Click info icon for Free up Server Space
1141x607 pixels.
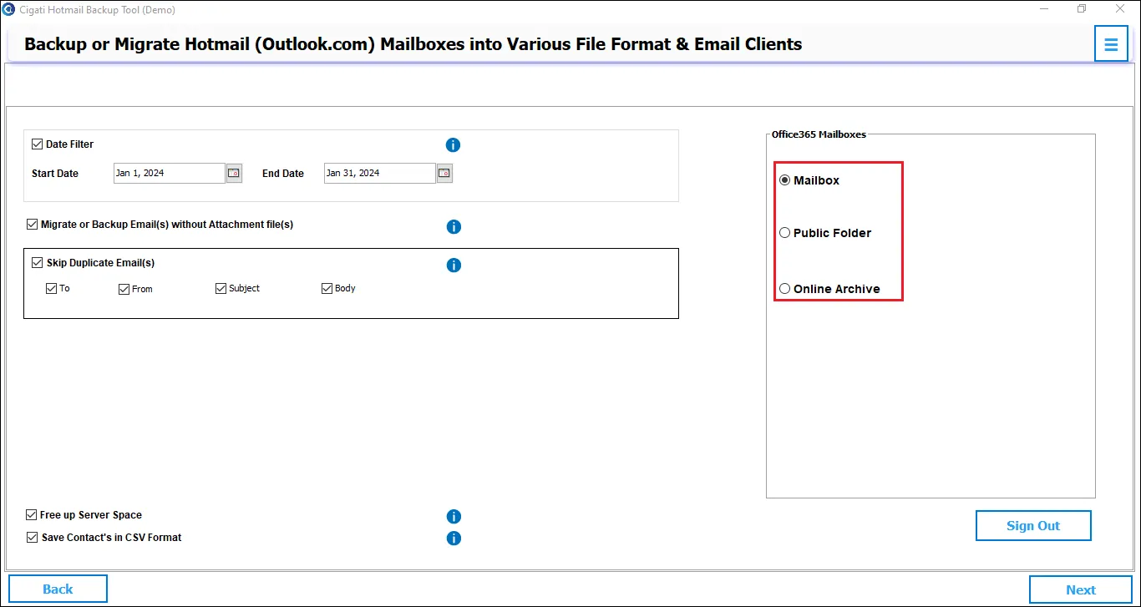point(454,517)
